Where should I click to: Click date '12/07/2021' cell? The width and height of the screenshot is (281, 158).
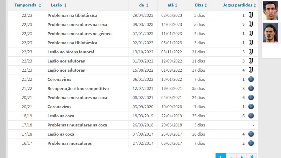pos(143,88)
